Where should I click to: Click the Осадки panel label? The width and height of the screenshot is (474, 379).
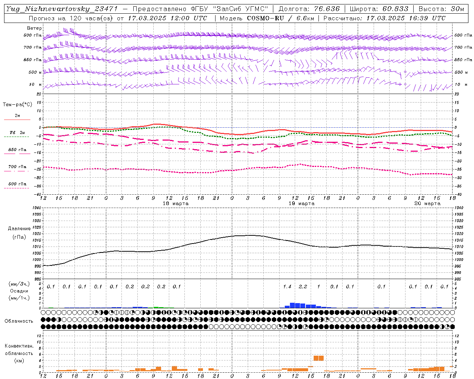[19, 291]
